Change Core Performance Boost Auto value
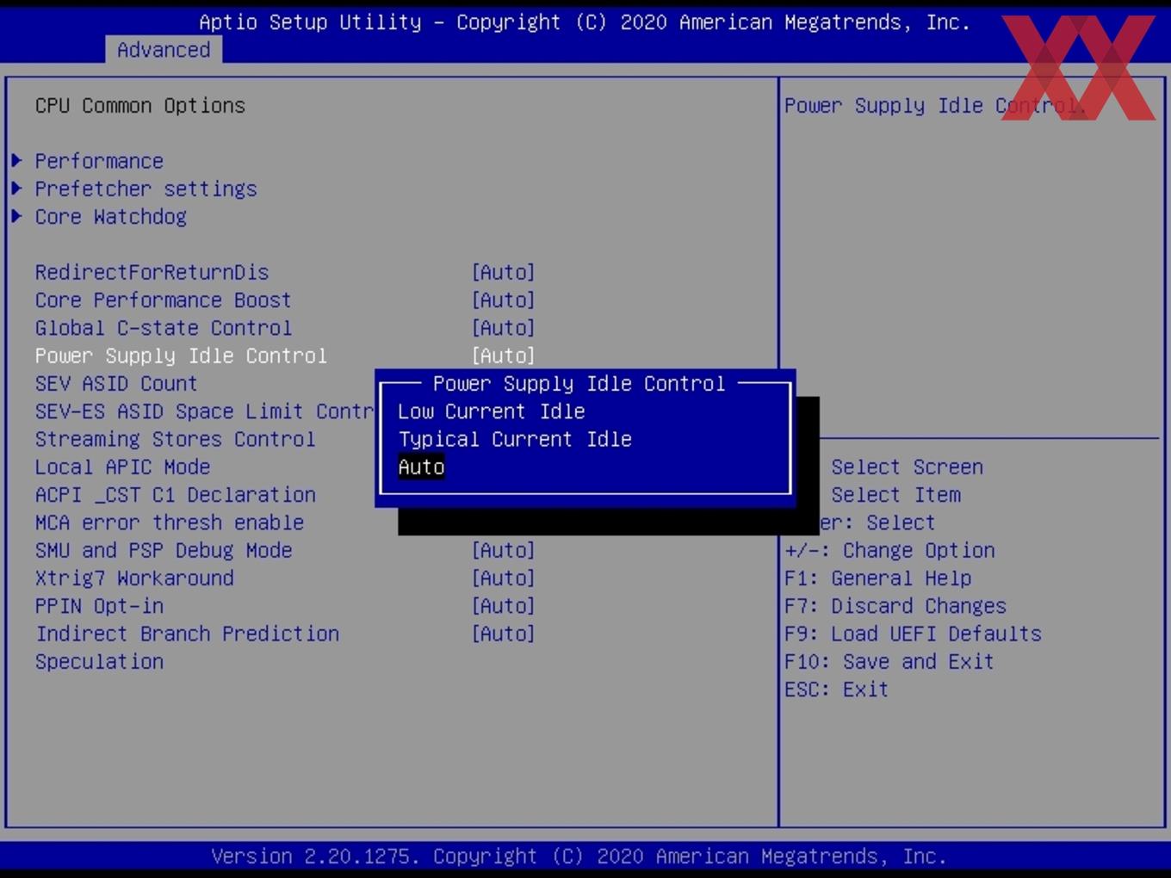1171x878 pixels. pyautogui.click(x=504, y=300)
